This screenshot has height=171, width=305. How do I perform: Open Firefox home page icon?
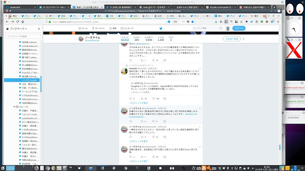[x=22, y=22]
